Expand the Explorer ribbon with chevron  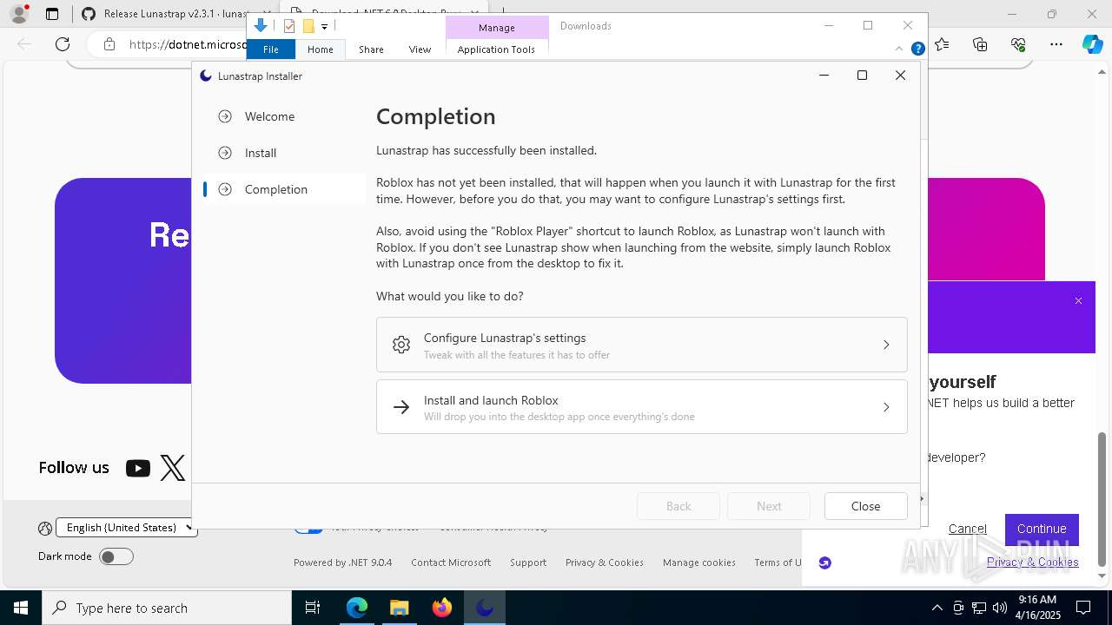coord(901,49)
